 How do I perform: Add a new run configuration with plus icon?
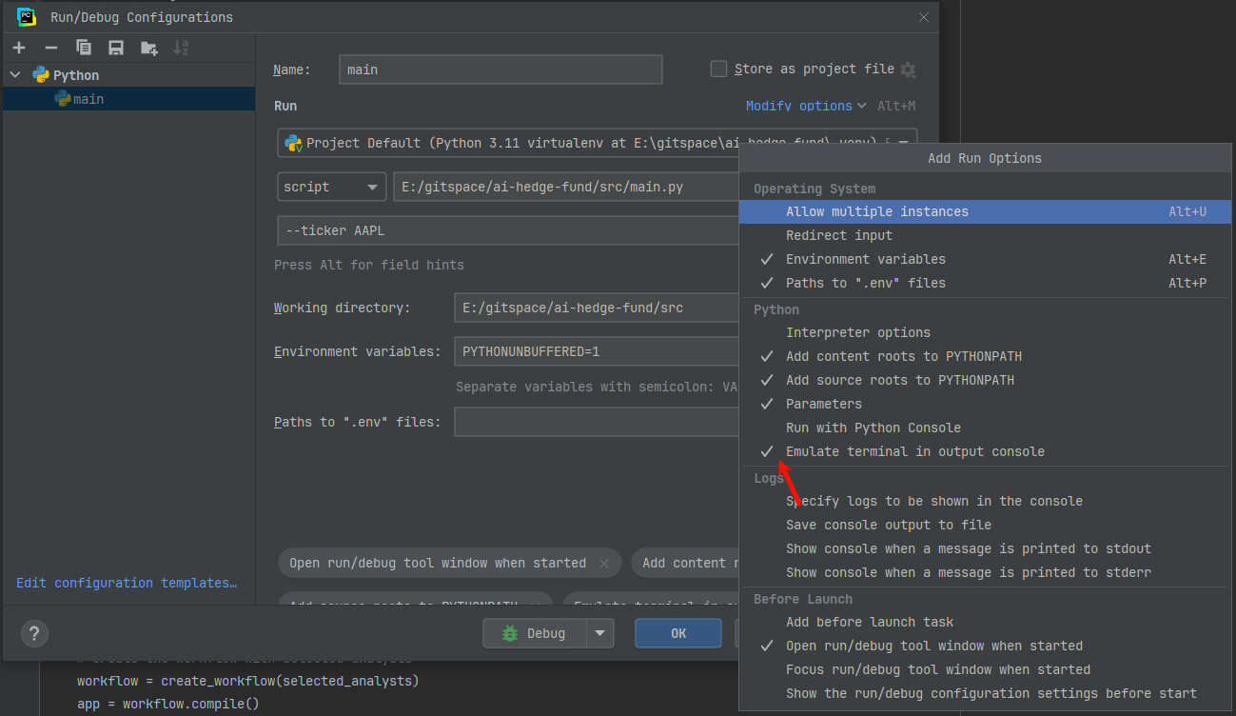click(19, 48)
